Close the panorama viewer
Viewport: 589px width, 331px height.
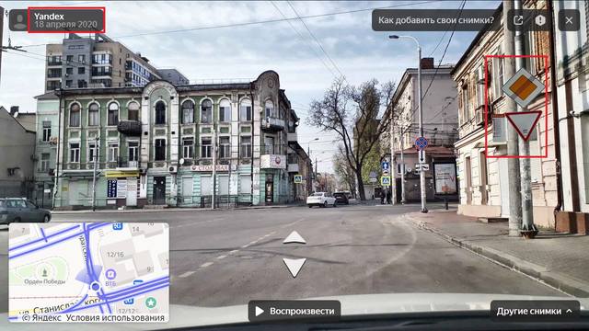[569, 20]
